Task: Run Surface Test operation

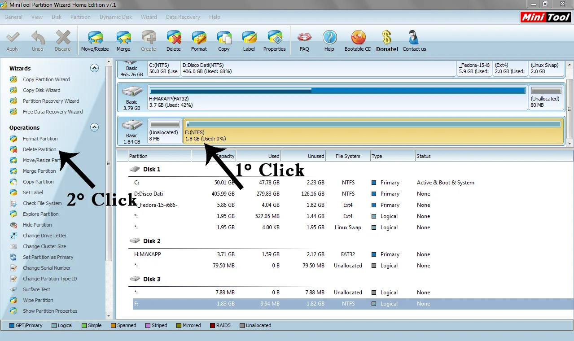Action: pos(36,289)
